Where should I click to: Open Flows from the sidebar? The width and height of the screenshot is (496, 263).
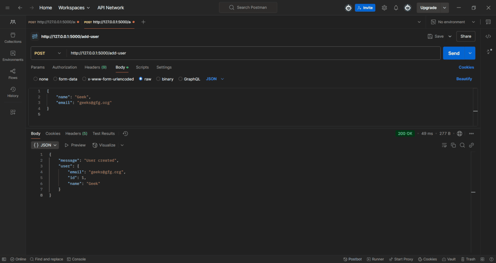(x=13, y=74)
